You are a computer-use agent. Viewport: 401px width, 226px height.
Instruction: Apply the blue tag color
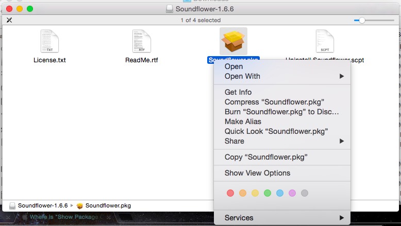(280, 193)
